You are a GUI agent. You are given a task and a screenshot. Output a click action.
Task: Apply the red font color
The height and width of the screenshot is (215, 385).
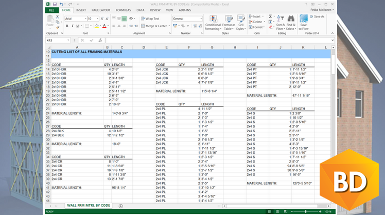click(104, 26)
